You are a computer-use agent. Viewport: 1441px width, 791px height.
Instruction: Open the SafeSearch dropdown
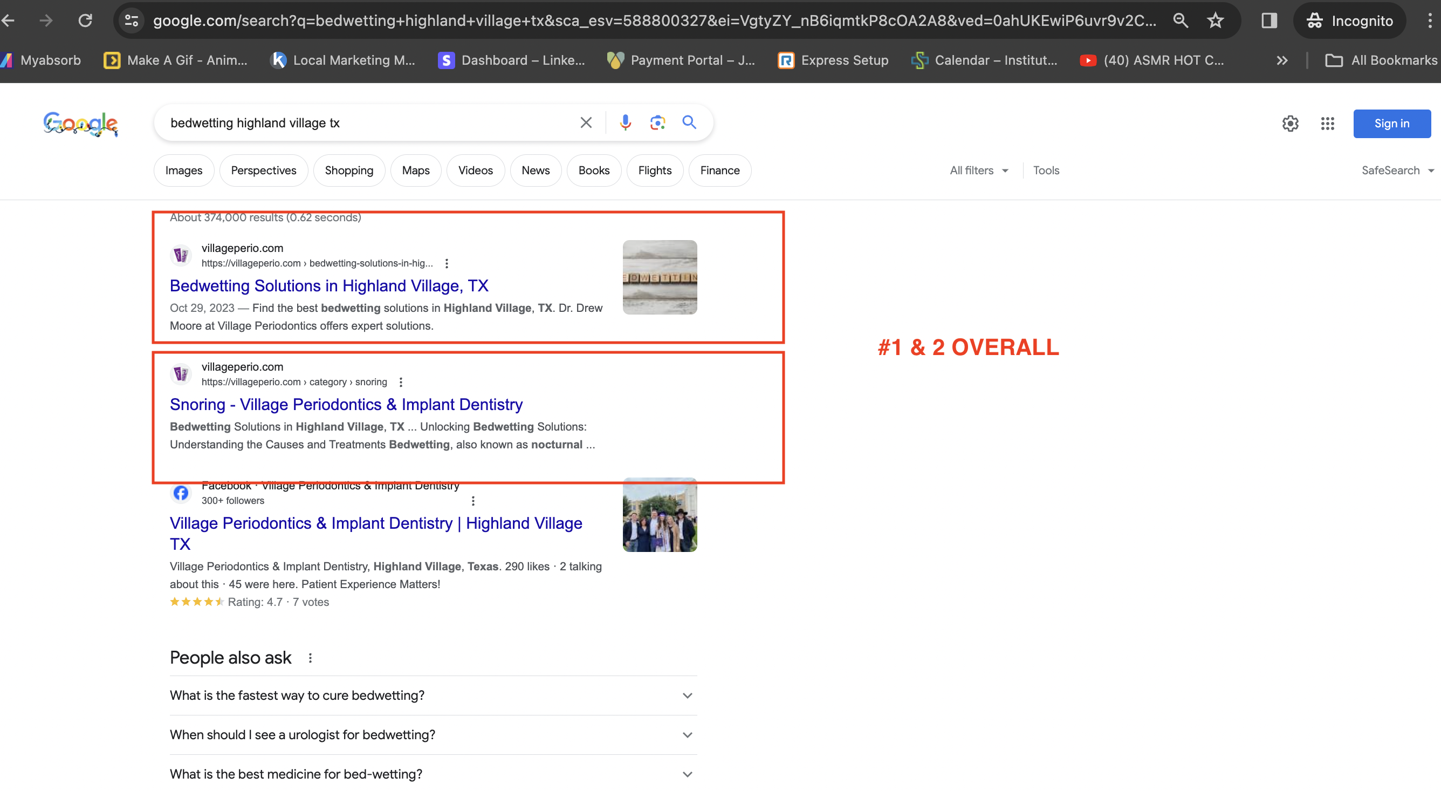1397,170
